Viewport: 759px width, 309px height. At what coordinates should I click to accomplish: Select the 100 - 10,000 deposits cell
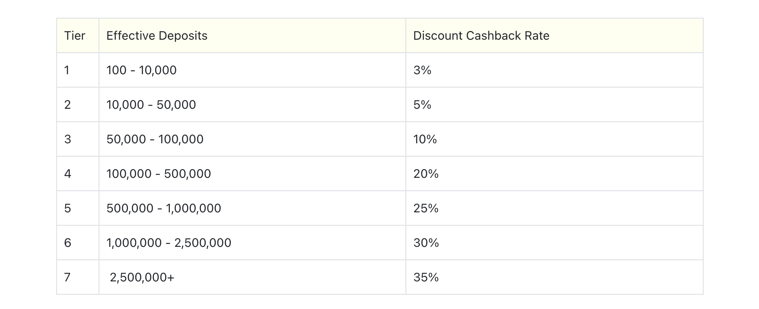pyautogui.click(x=252, y=70)
